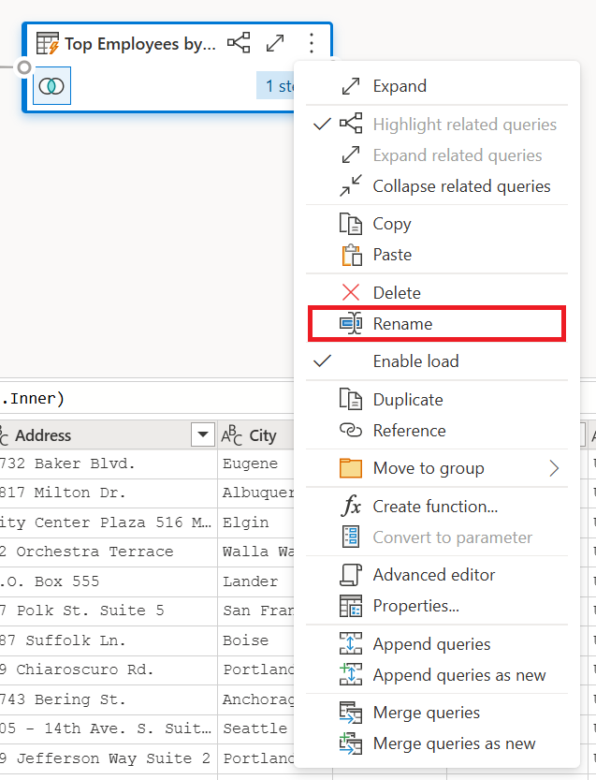The image size is (596, 780).
Task: Choose Append queries
Action: coord(437,644)
